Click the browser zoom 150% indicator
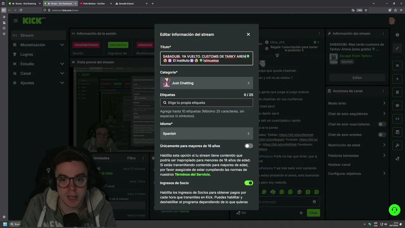The height and width of the screenshot is (228, 405). [x=359, y=10]
